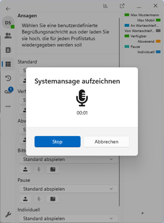Expand the Bitte section Standard abspielen dropdown
The image size is (164, 223).
coord(69,160)
